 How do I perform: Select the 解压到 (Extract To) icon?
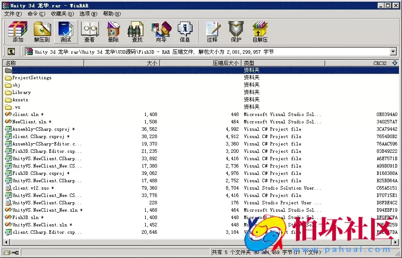tap(42, 32)
